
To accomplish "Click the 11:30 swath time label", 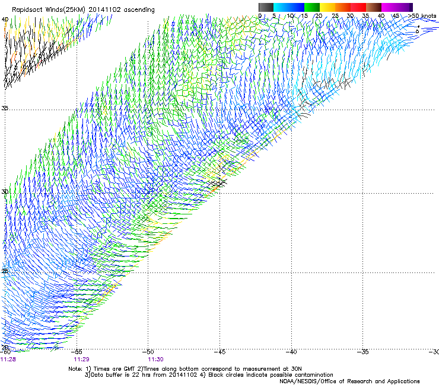I will [x=155, y=360].
